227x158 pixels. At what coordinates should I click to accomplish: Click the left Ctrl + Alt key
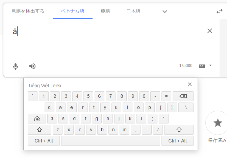coord(44,141)
